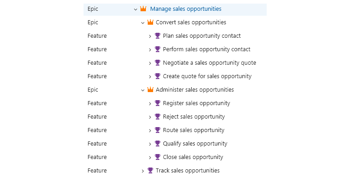The width and height of the screenshot is (352, 181).
Task: Collapse the Administer sales opportunities epic
Action: coord(143,90)
